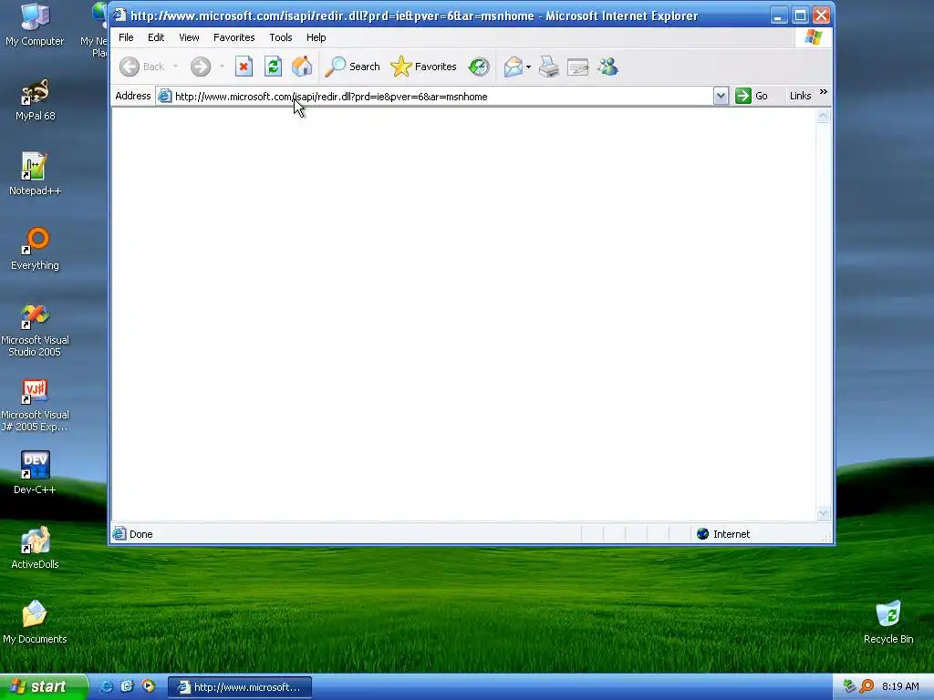
Task: Select the Microsoft Visual Studio 2005 icon
Action: coord(36,330)
